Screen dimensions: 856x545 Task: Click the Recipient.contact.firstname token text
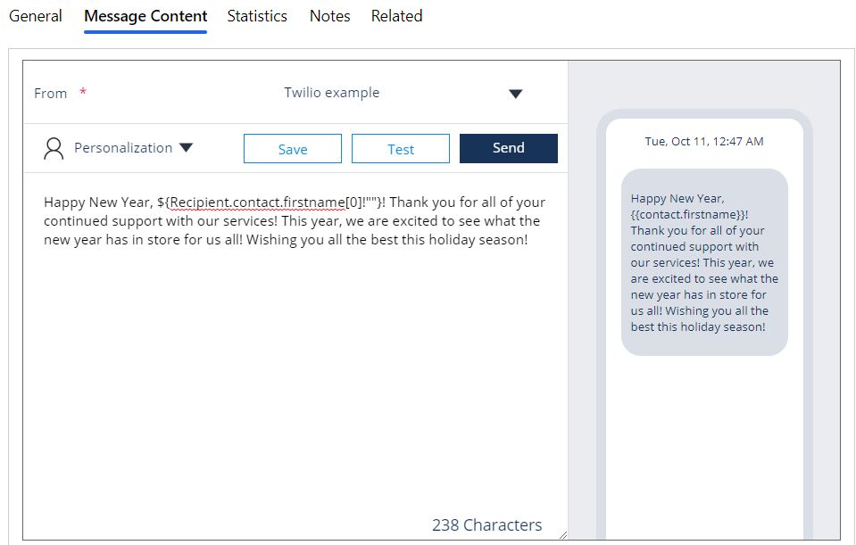(x=258, y=202)
